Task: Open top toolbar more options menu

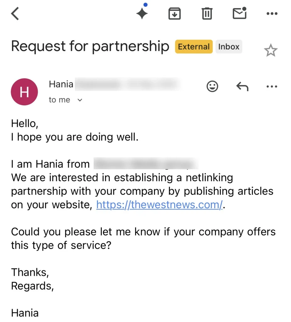Action: pos(272,14)
